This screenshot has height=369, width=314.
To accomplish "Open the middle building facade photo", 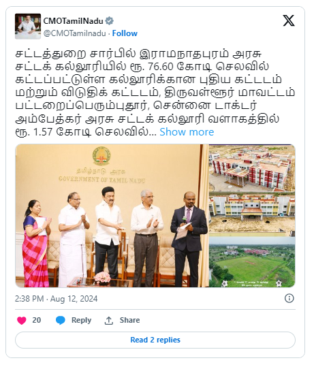I will click(x=252, y=214).
